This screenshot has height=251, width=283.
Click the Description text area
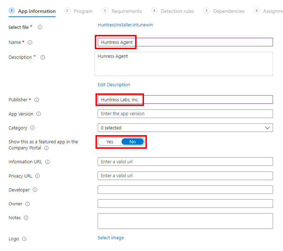pos(184,64)
